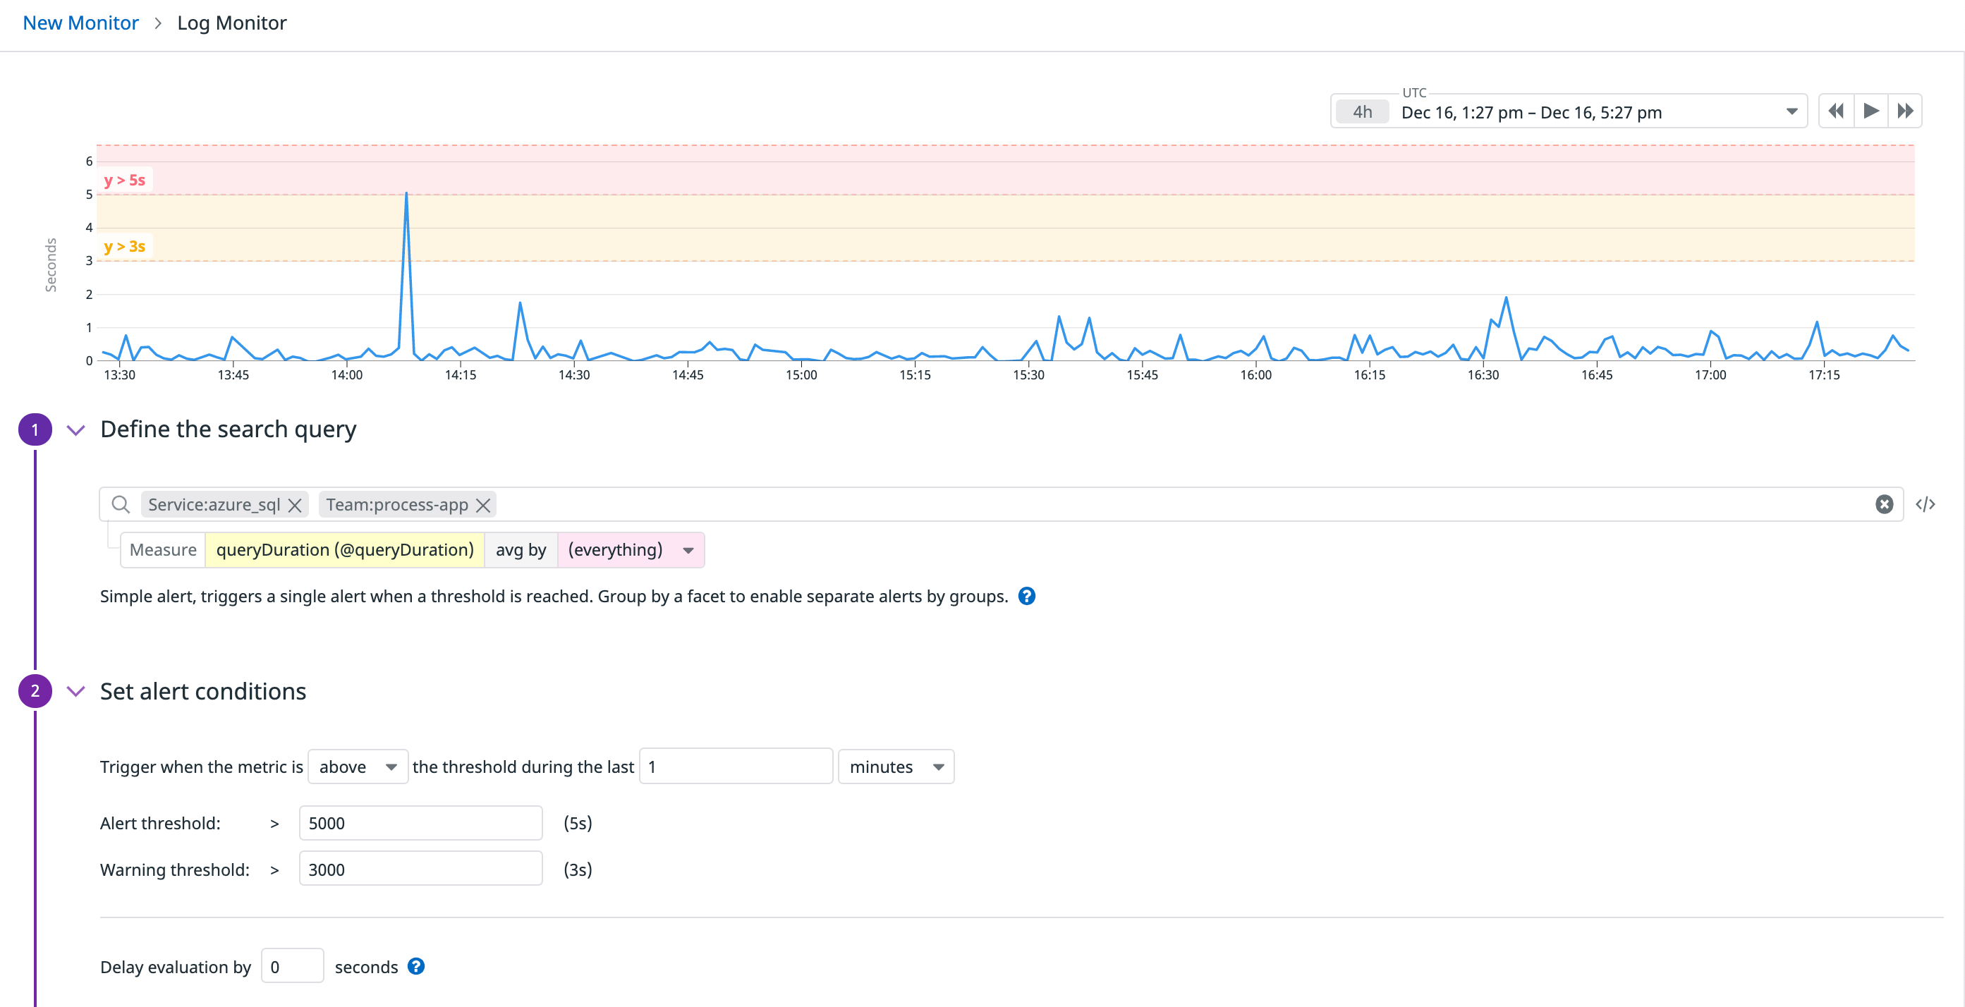
Task: Collapse the Set alert conditions section
Action: [75, 691]
